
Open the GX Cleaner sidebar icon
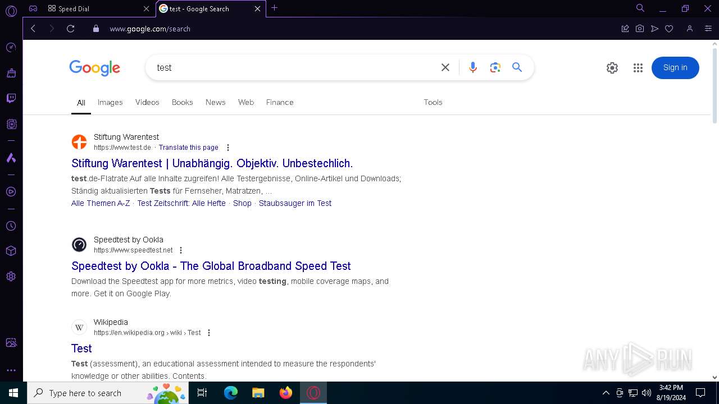(11, 73)
